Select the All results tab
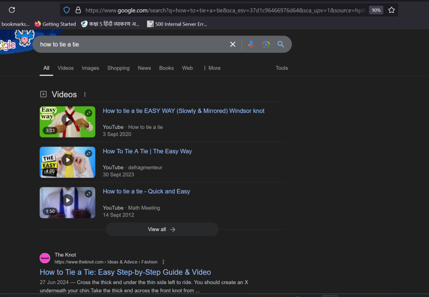This screenshot has width=429, height=297. (46, 68)
